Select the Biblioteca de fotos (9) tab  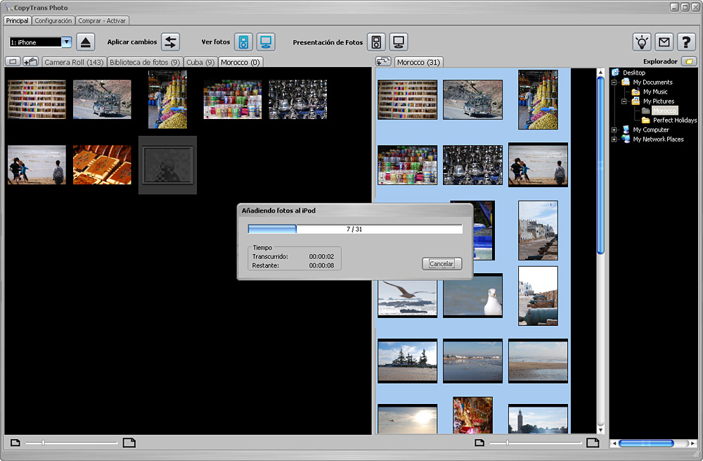pos(144,62)
